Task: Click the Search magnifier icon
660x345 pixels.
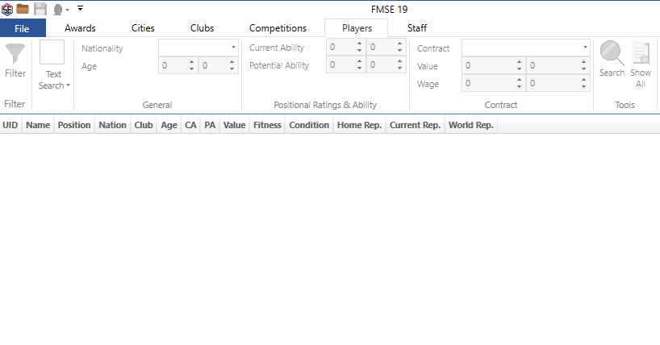Action: click(x=612, y=53)
